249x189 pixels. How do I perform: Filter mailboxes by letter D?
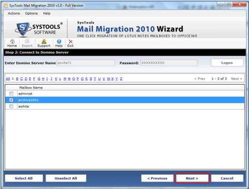(x=26, y=79)
